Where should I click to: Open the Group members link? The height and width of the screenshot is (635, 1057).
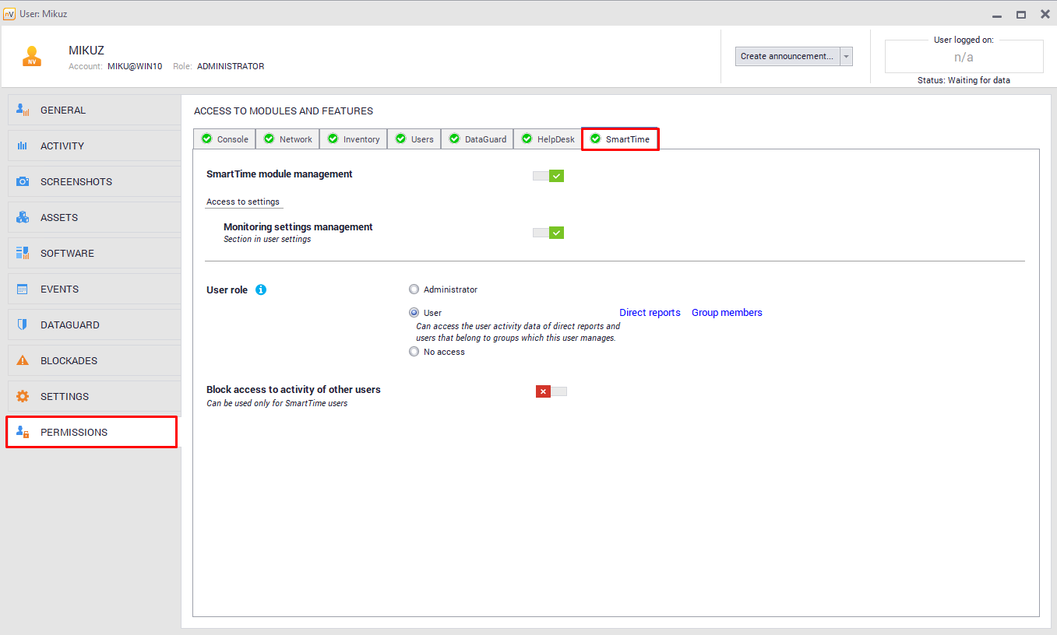pyautogui.click(x=727, y=313)
